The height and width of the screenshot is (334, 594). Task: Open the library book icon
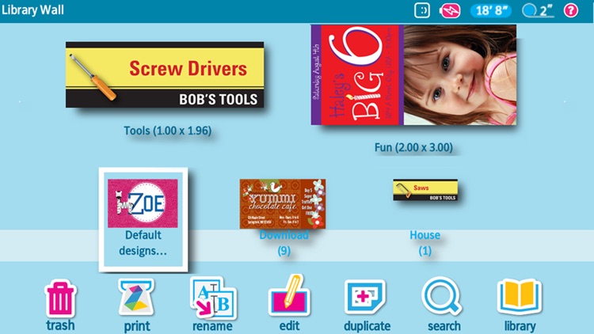[520, 298]
